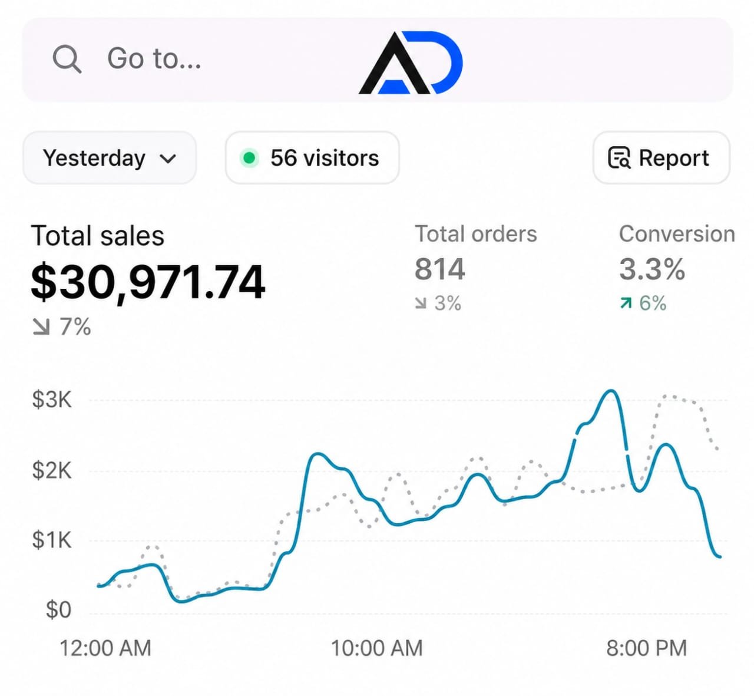This screenshot has height=696, width=754.
Task: Click the 10:00 AM axis label
Action: click(x=377, y=648)
